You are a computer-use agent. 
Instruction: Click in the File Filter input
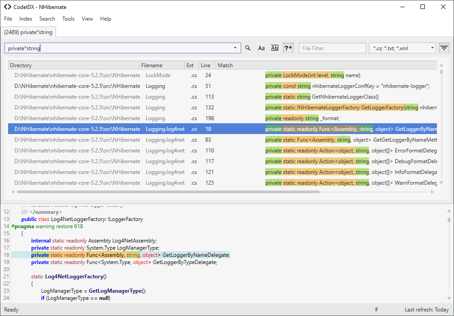pos(333,48)
